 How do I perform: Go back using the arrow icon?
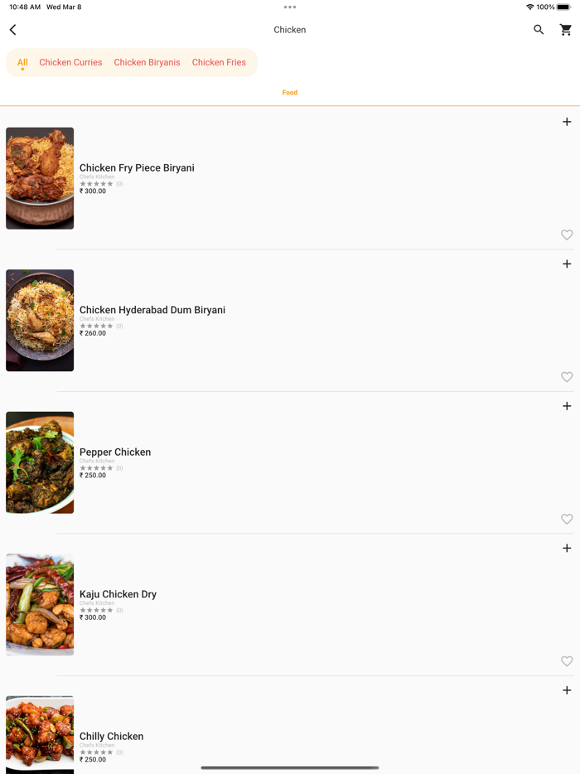tap(13, 30)
